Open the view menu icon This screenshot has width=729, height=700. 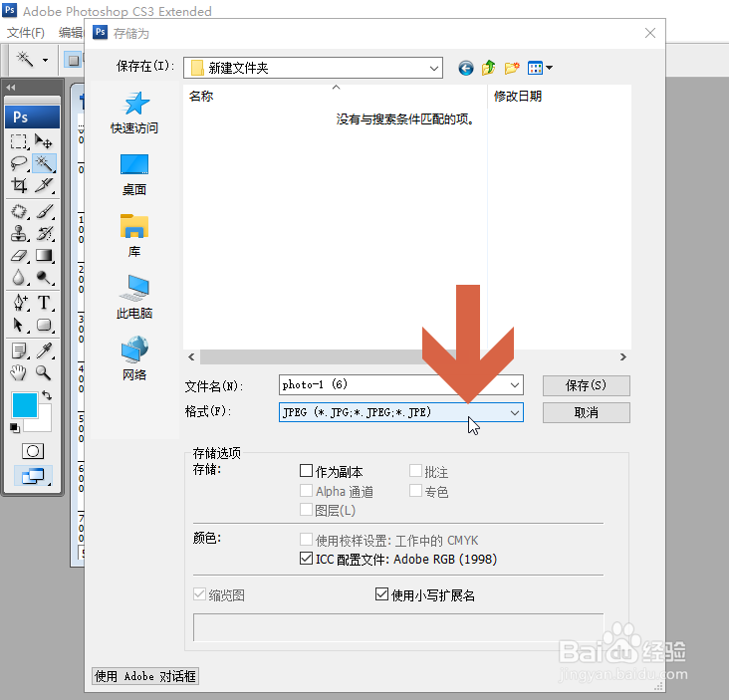540,69
